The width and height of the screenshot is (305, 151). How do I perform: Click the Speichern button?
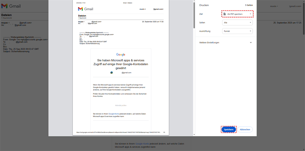[x=229, y=129]
